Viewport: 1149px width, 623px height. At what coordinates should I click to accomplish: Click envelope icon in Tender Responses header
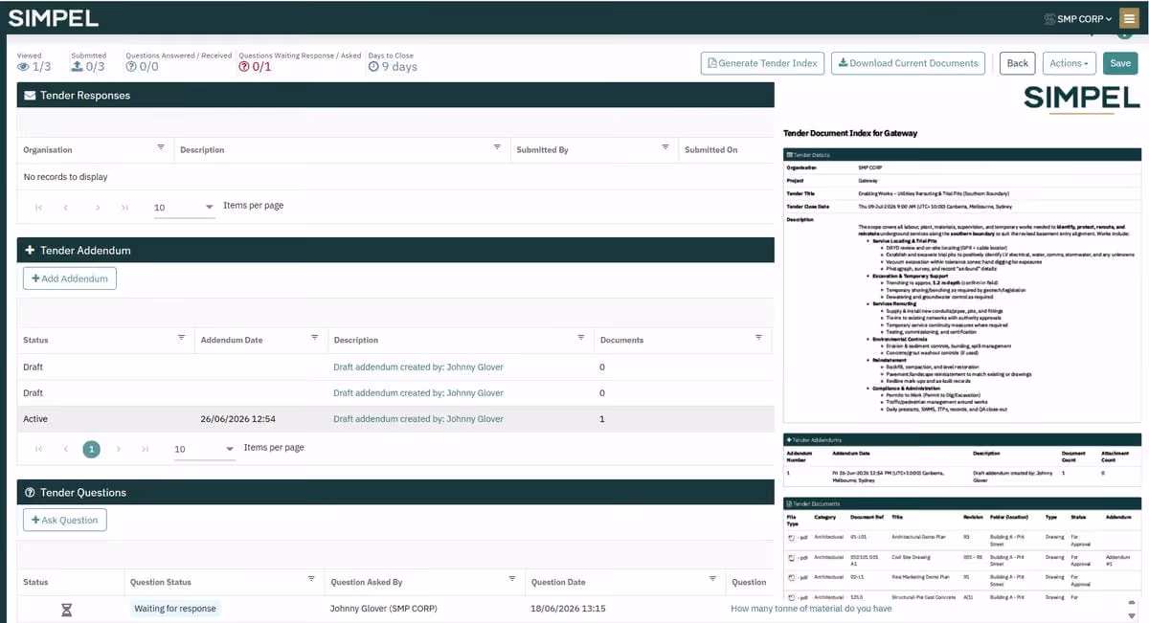click(30, 96)
